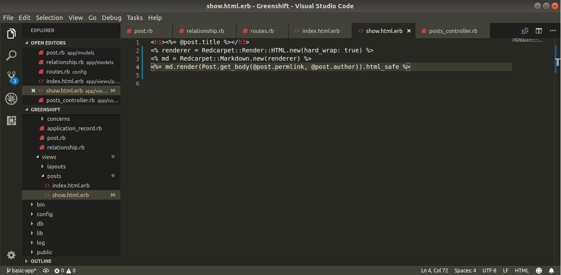Open Source Control view with 3 changes
The height and width of the screenshot is (275, 561).
coord(11,77)
